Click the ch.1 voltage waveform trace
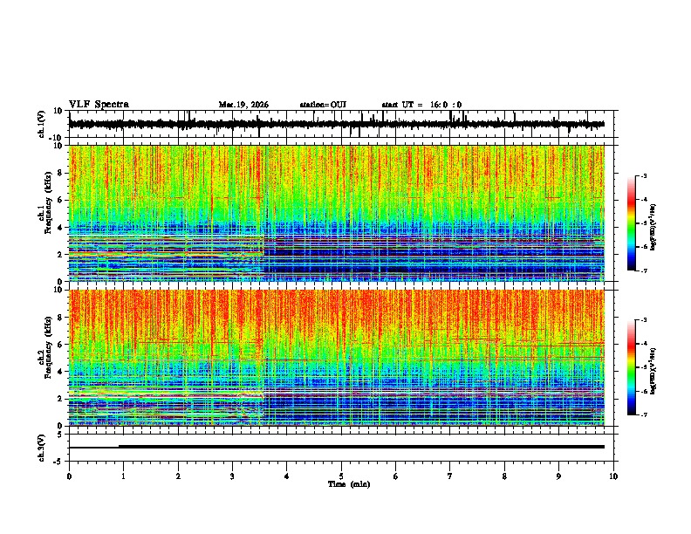The height and width of the screenshot is (534, 691). click(337, 124)
